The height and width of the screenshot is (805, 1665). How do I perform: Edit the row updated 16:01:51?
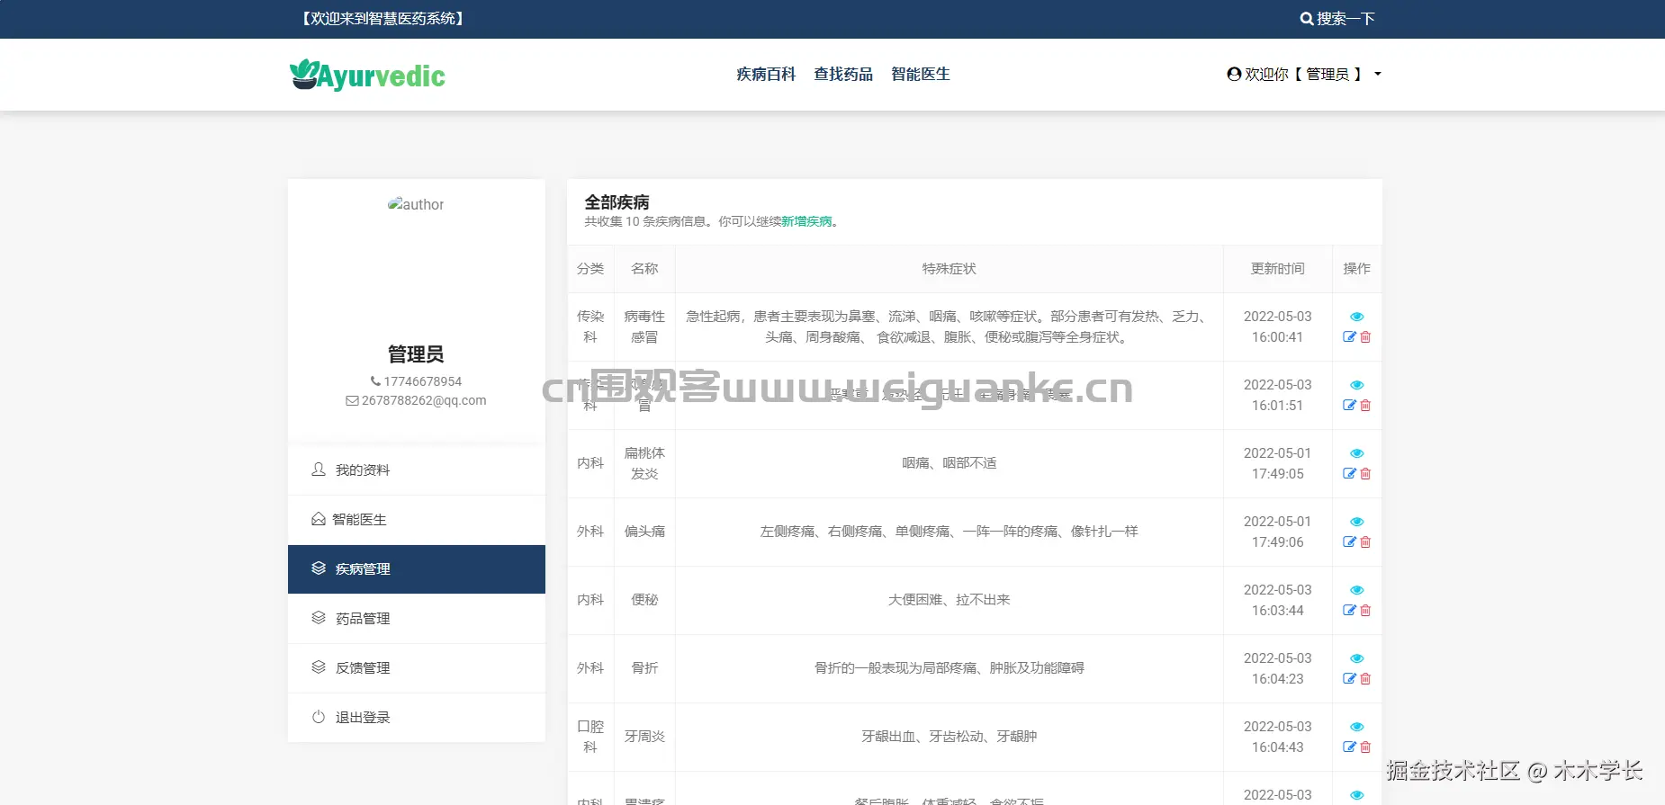[1349, 405]
